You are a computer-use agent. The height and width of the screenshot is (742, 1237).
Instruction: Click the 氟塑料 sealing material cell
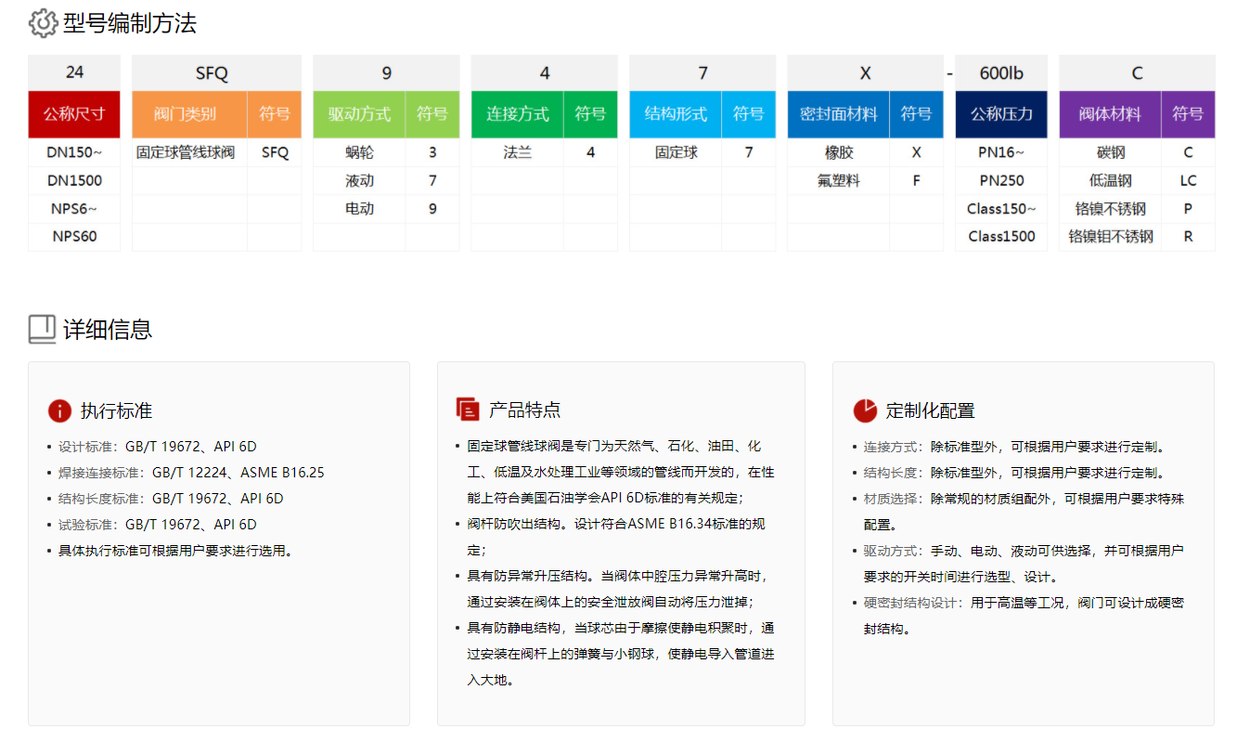click(838, 181)
